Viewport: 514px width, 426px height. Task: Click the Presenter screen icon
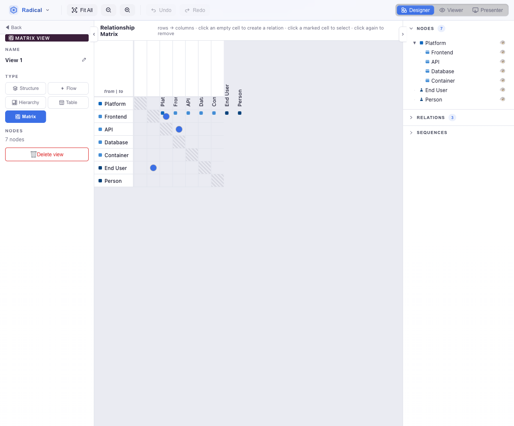(x=475, y=10)
